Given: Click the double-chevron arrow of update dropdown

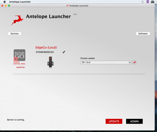Looking at the screenshot, I should [x=129, y=62].
